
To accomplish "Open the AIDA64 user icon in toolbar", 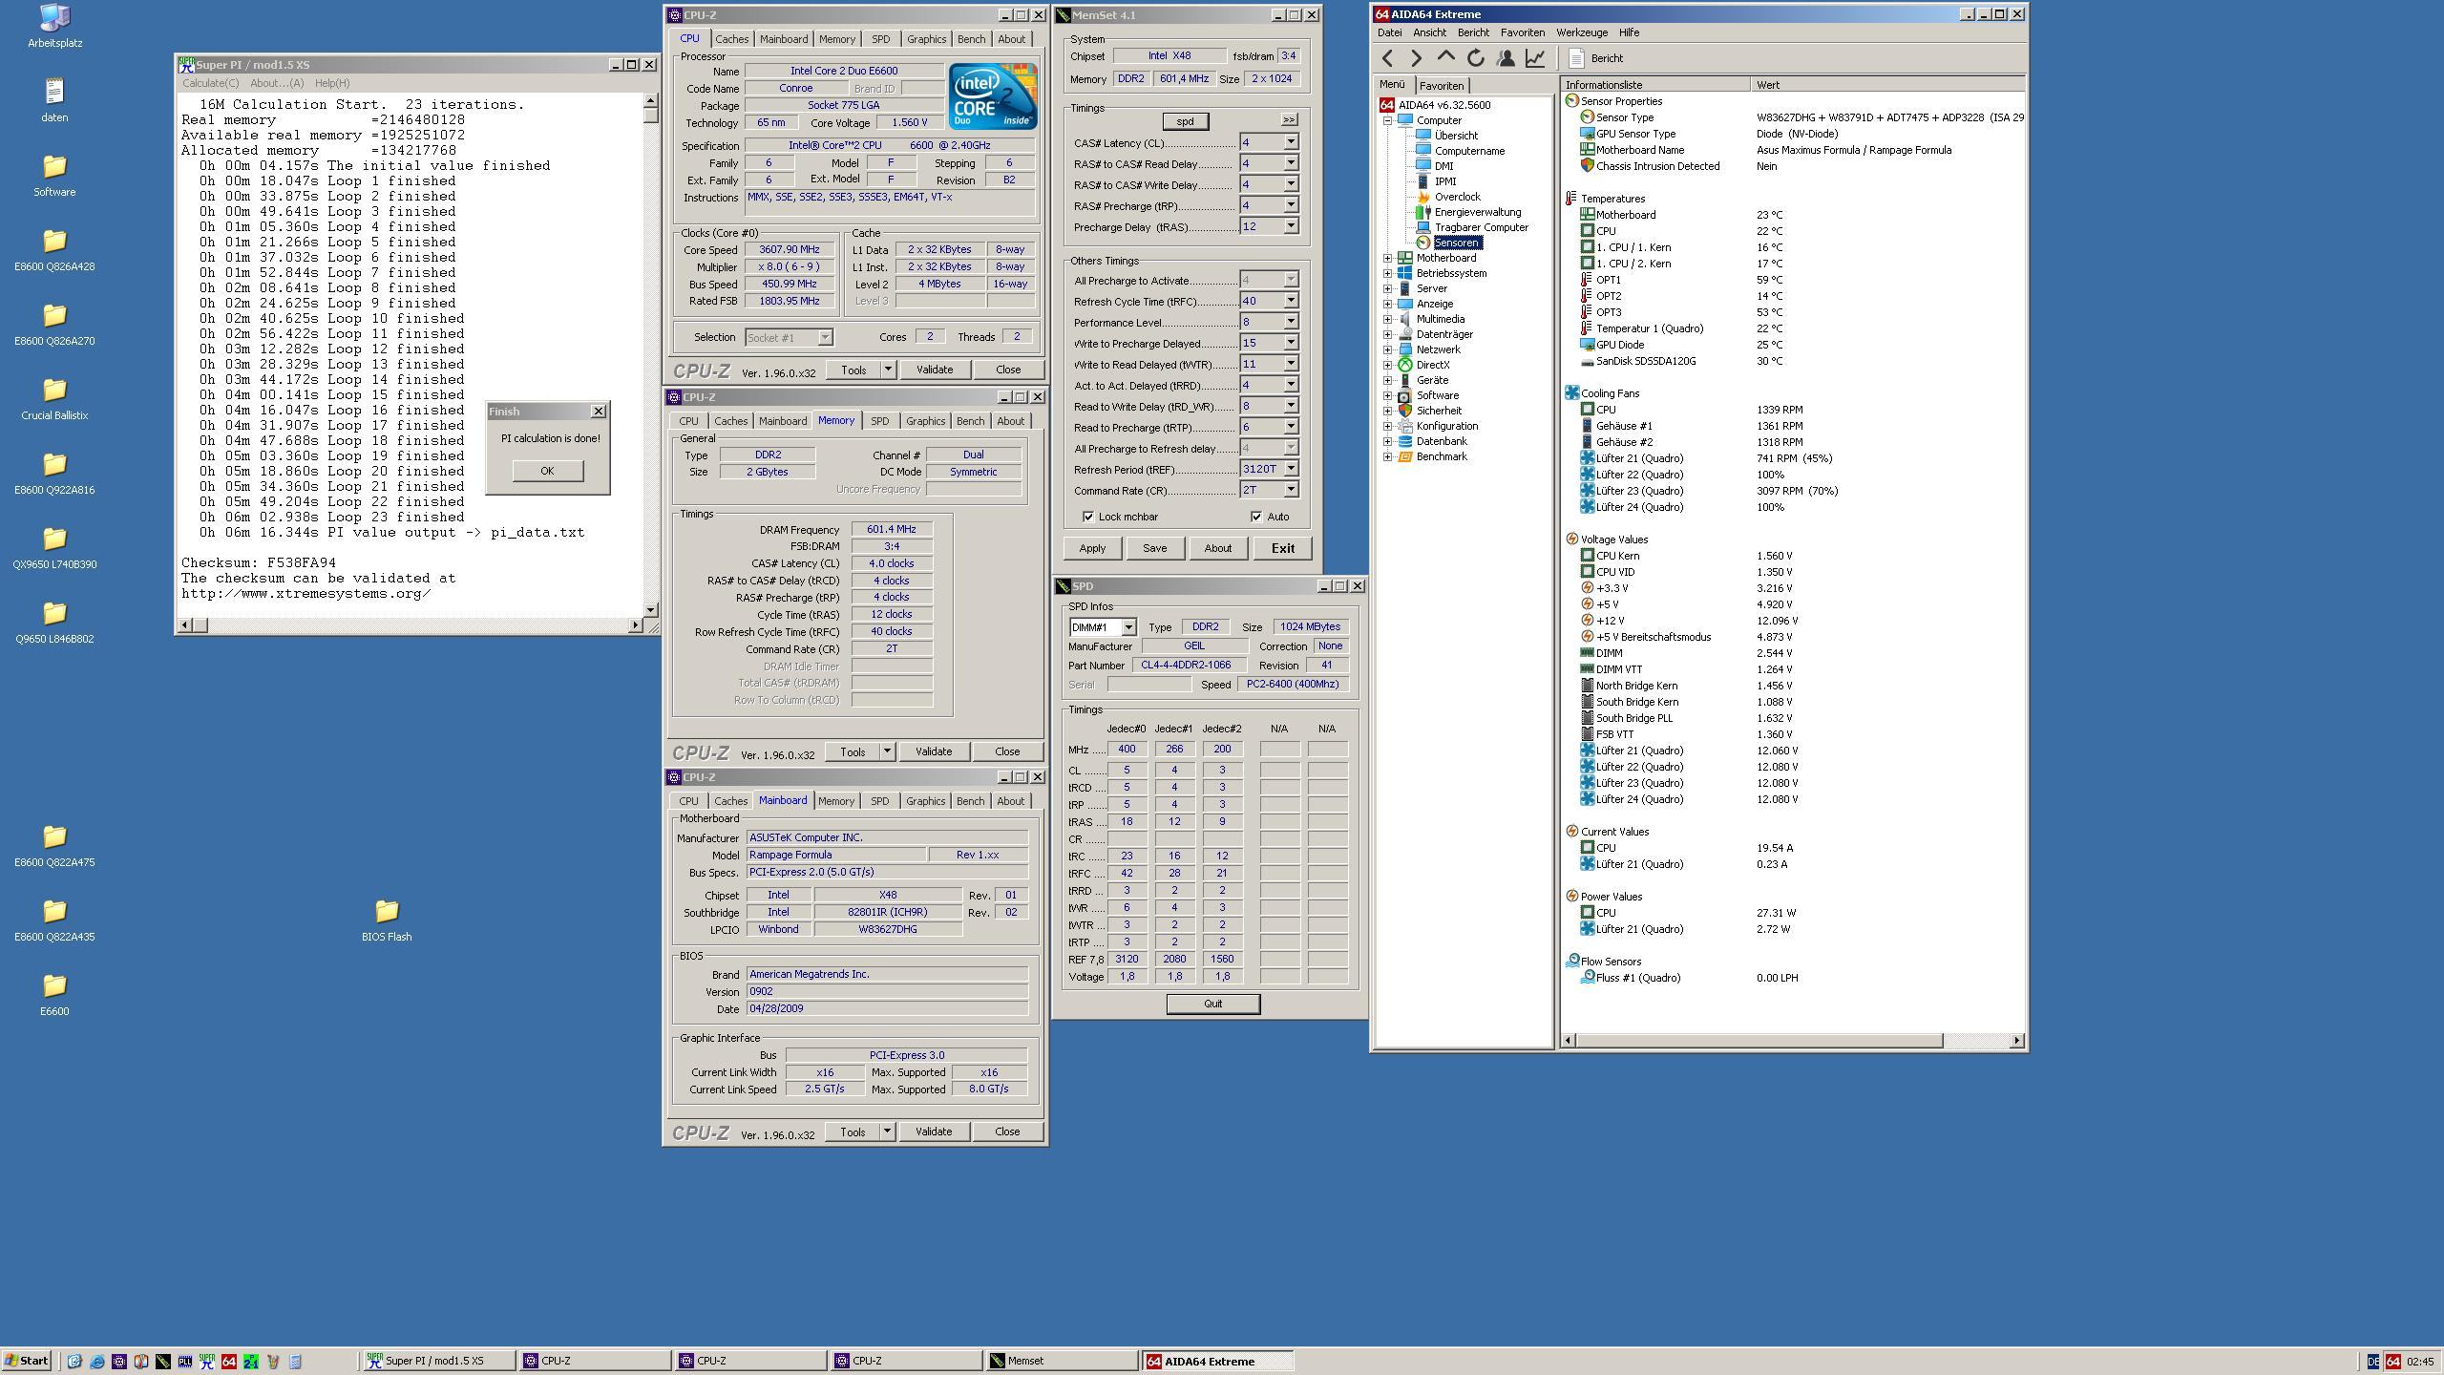I will tap(1506, 58).
